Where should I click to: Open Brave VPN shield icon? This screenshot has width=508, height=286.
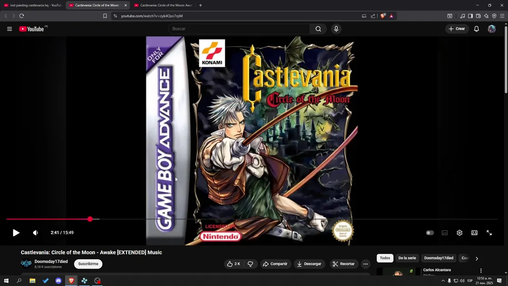point(494,16)
